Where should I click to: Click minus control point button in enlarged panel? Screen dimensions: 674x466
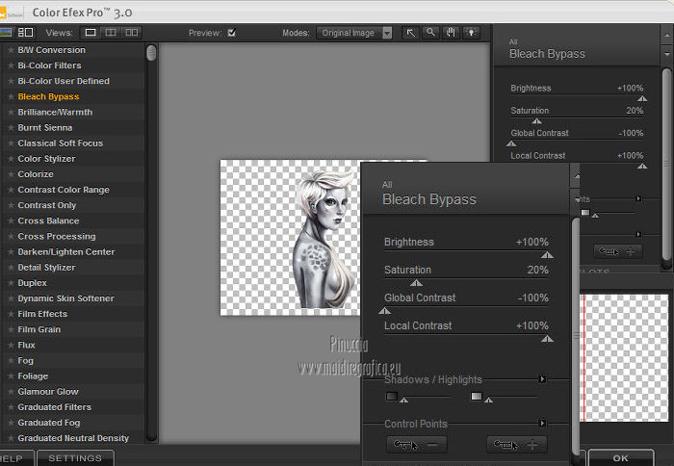417,445
